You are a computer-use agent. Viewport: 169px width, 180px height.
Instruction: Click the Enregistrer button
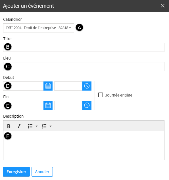click(16, 172)
